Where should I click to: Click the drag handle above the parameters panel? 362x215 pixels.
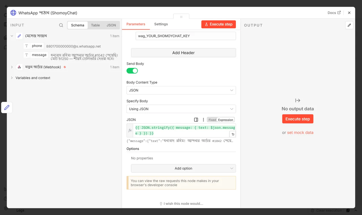181,17
